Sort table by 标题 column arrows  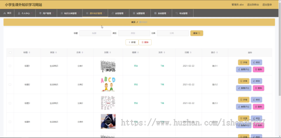coord(29,53)
